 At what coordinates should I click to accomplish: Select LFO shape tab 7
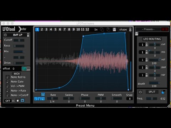[64, 30]
